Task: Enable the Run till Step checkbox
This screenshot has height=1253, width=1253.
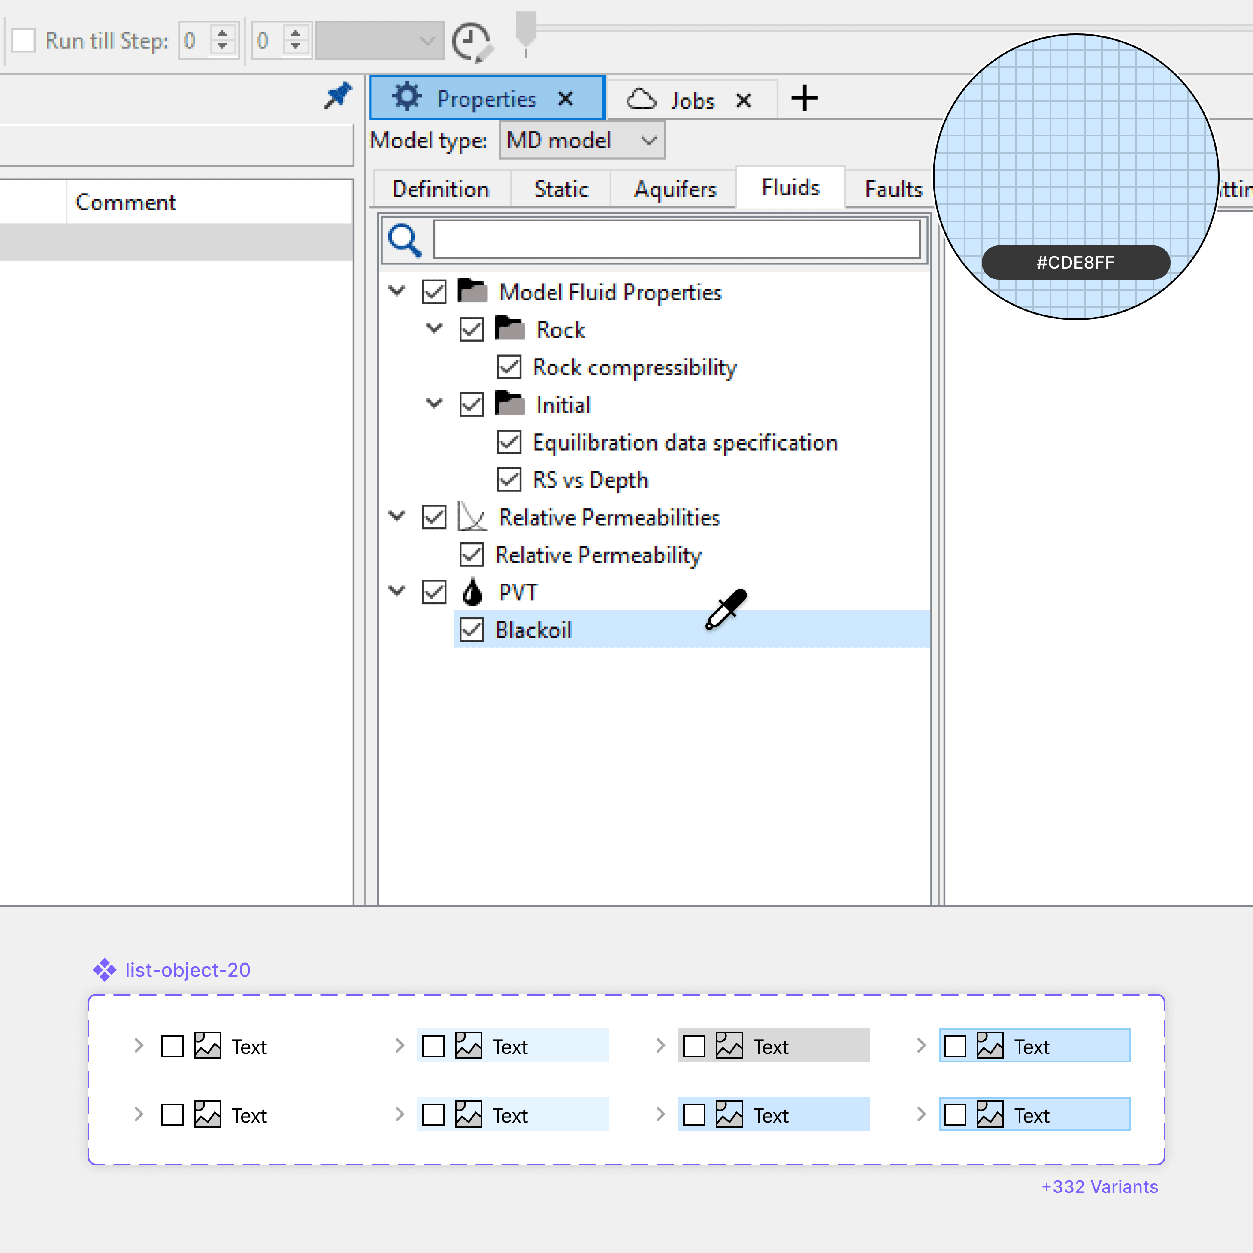Action: 24,41
